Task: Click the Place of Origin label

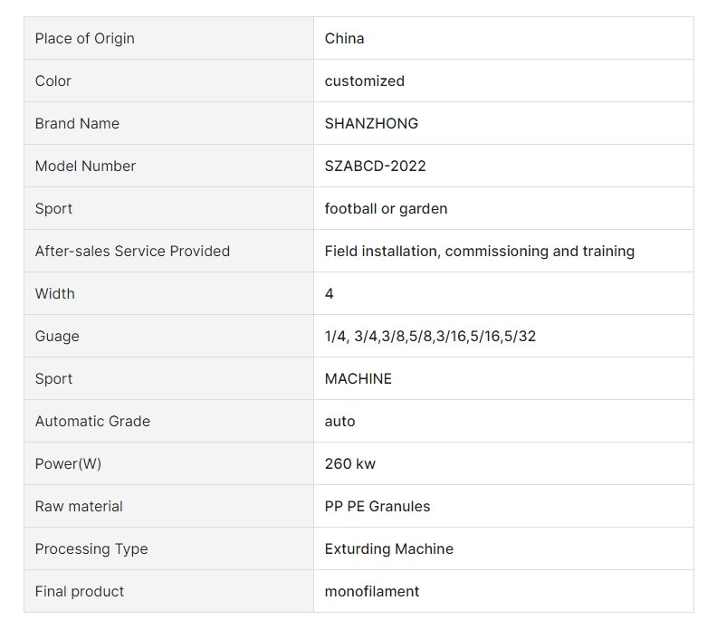Action: (x=84, y=38)
